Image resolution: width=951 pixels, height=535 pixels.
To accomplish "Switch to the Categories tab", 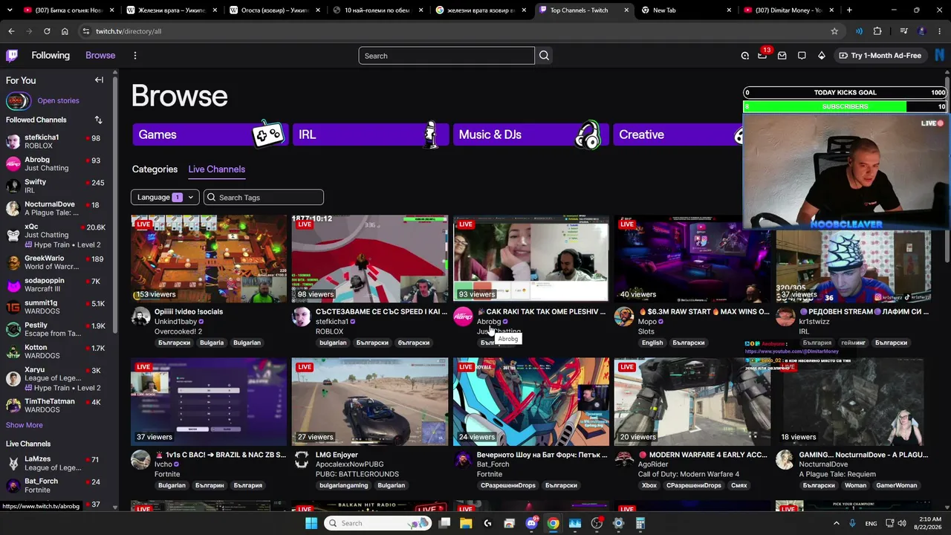I will [155, 169].
